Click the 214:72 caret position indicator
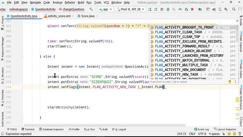243x137 pixels. point(181,134)
